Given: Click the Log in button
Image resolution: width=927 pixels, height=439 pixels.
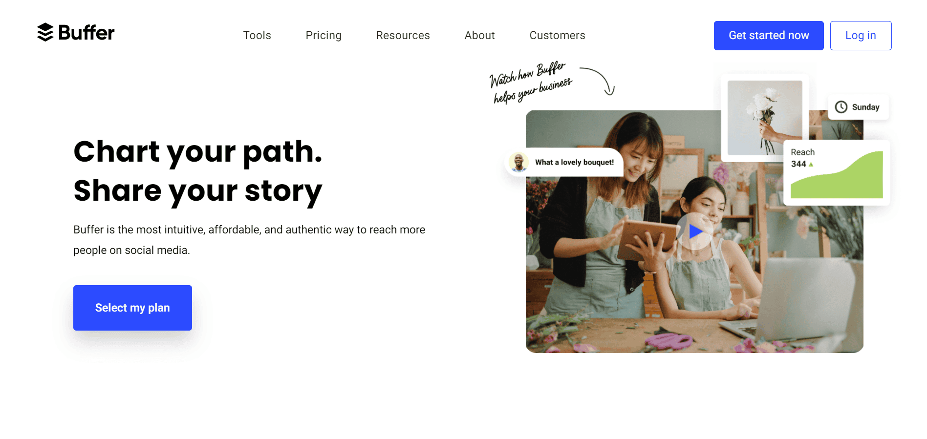Looking at the screenshot, I should tap(861, 36).
